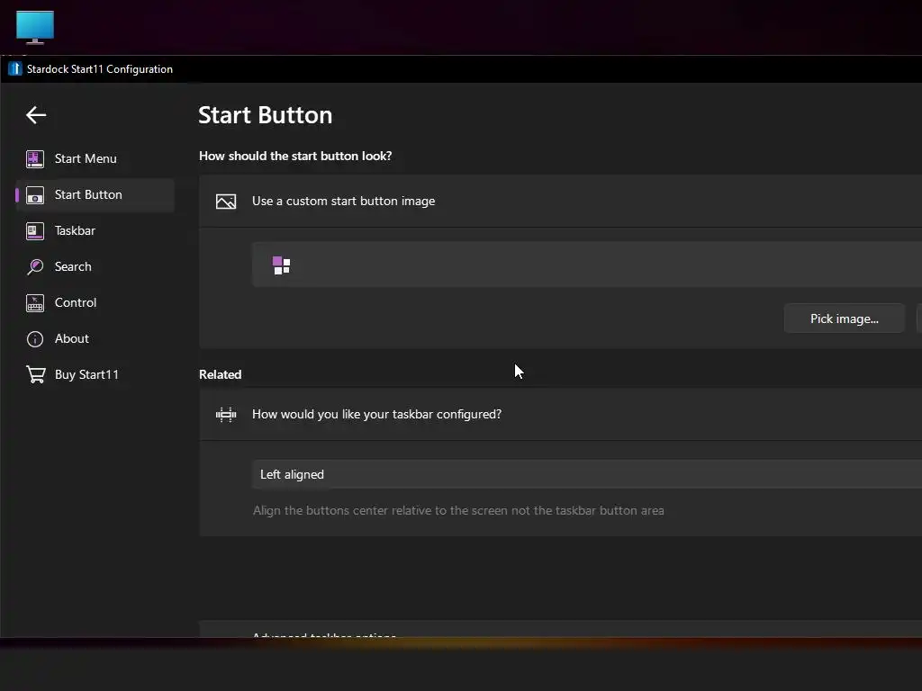Click the Control keyboard sidebar icon
The image size is (922, 691).
[x=35, y=303]
